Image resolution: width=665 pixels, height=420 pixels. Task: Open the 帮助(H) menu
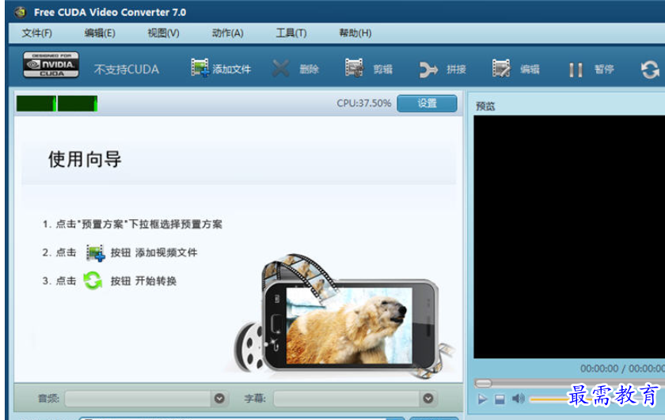[x=355, y=33]
